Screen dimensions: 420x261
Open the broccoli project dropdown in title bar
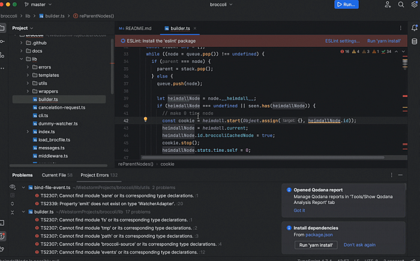(221, 5)
